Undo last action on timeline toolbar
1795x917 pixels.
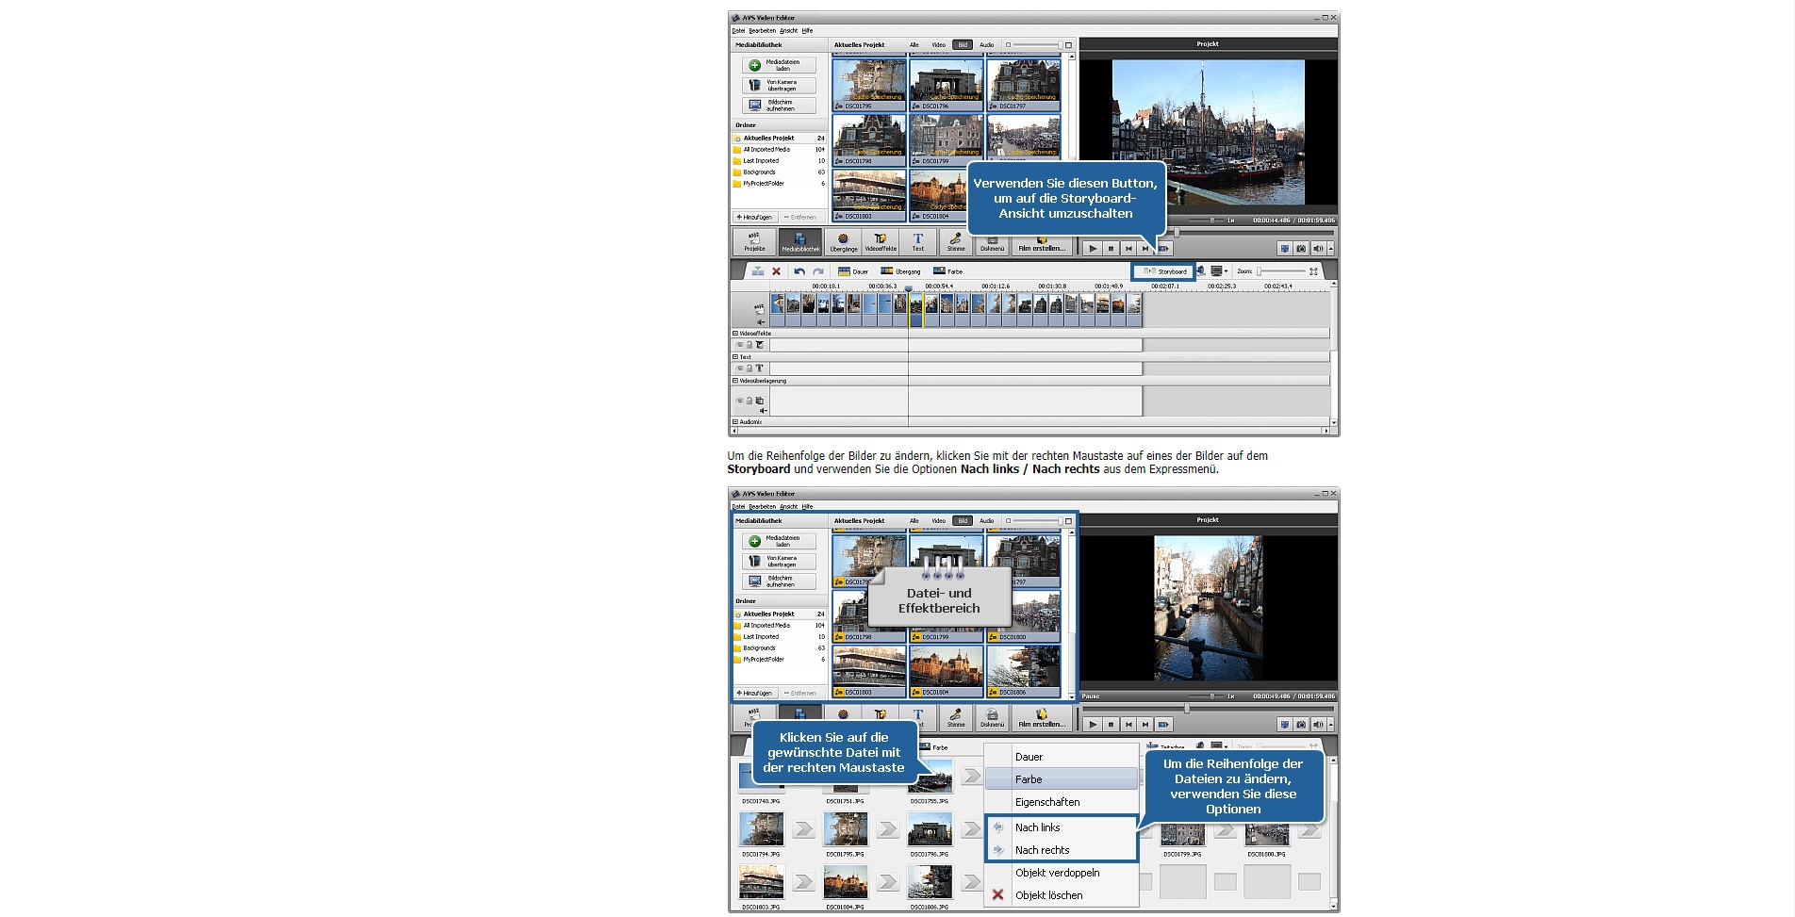click(799, 271)
